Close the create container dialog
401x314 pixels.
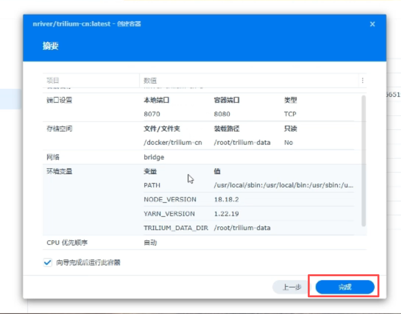[x=373, y=24]
